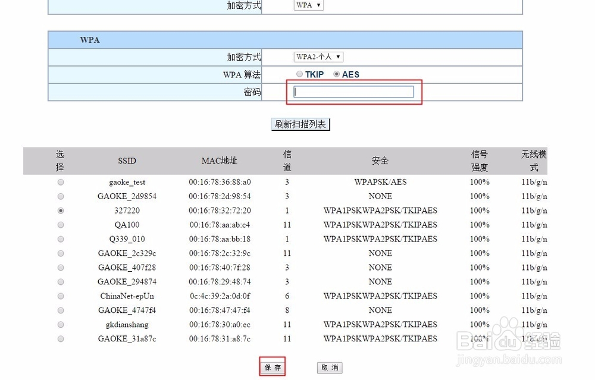Select the GAOKE_31a87c network
Image resolution: width=595 pixels, height=380 pixels.
[60, 339]
